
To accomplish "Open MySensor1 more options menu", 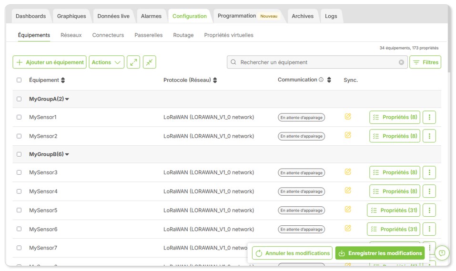I will pos(429,117).
